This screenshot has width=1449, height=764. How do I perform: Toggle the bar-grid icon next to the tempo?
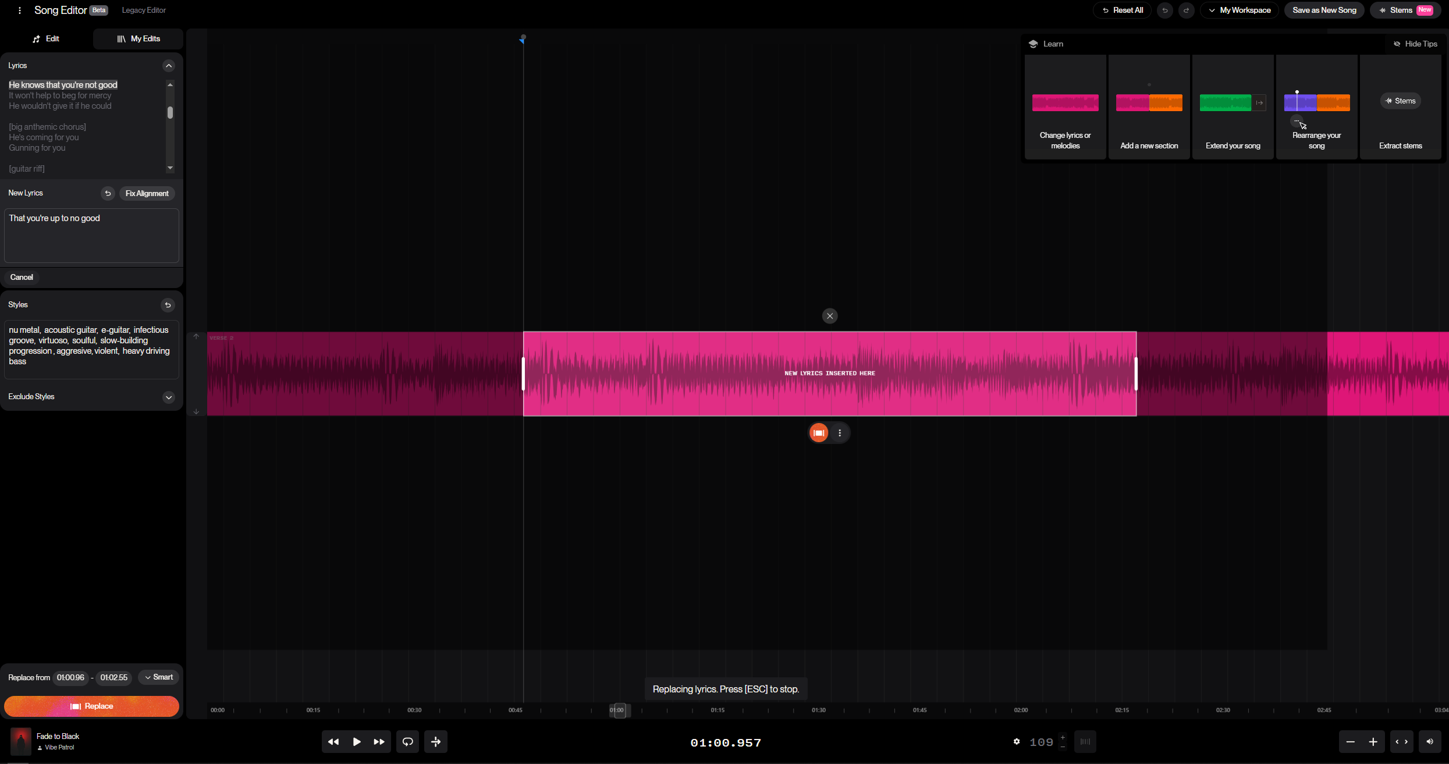click(1085, 742)
